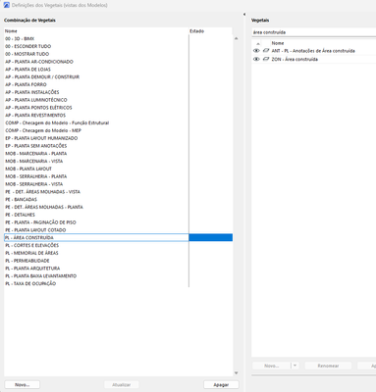Screen dimensions: 376x392
Task: Click the scroll down arrow of combination list
Action: tap(236, 373)
